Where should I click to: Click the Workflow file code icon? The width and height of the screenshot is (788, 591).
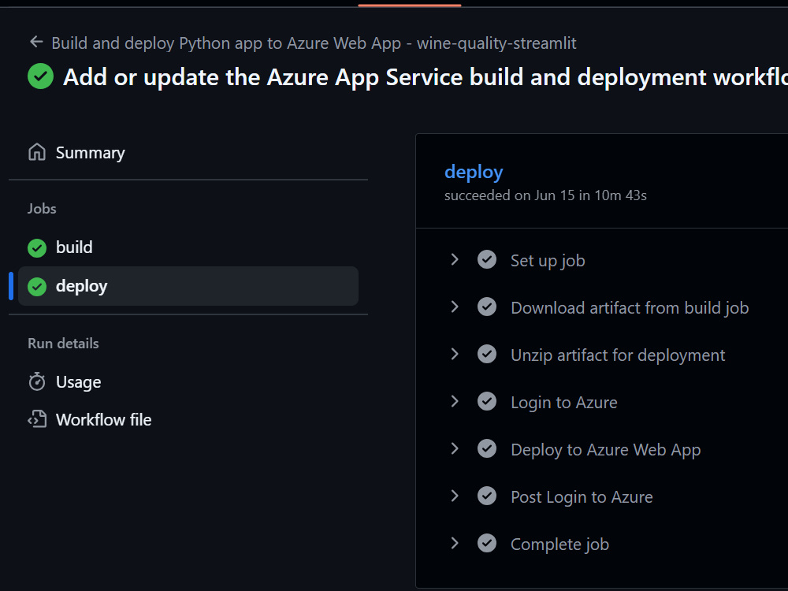coord(37,419)
